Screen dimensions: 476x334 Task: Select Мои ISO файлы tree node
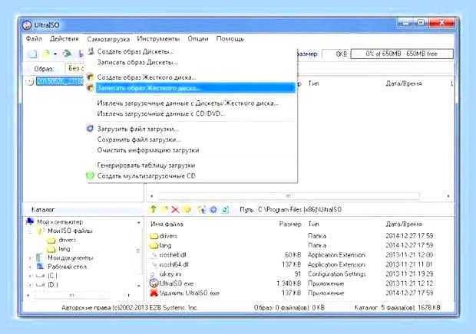70,231
